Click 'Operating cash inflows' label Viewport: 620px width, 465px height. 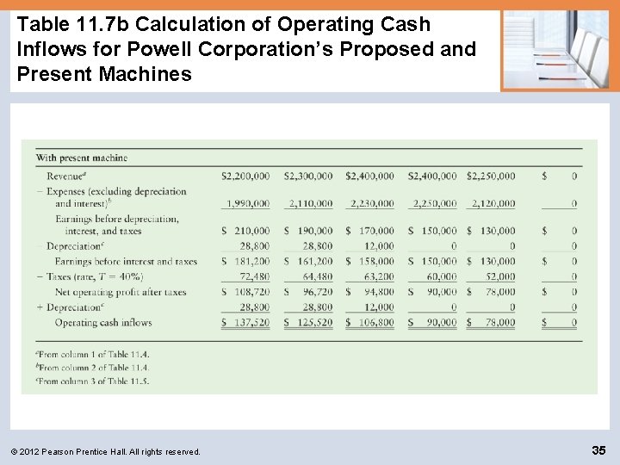point(103,323)
